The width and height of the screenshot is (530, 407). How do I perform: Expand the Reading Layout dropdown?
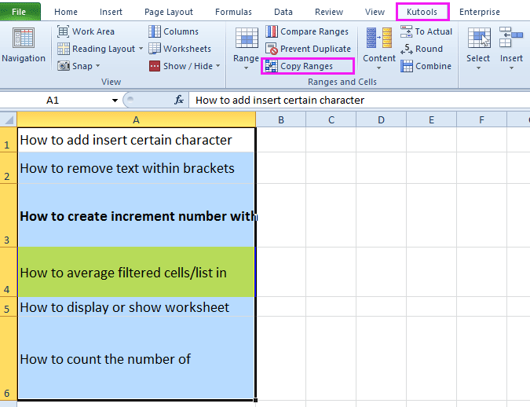[x=141, y=49]
